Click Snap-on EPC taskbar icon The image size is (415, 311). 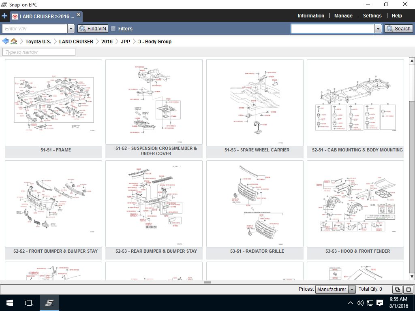click(x=49, y=303)
